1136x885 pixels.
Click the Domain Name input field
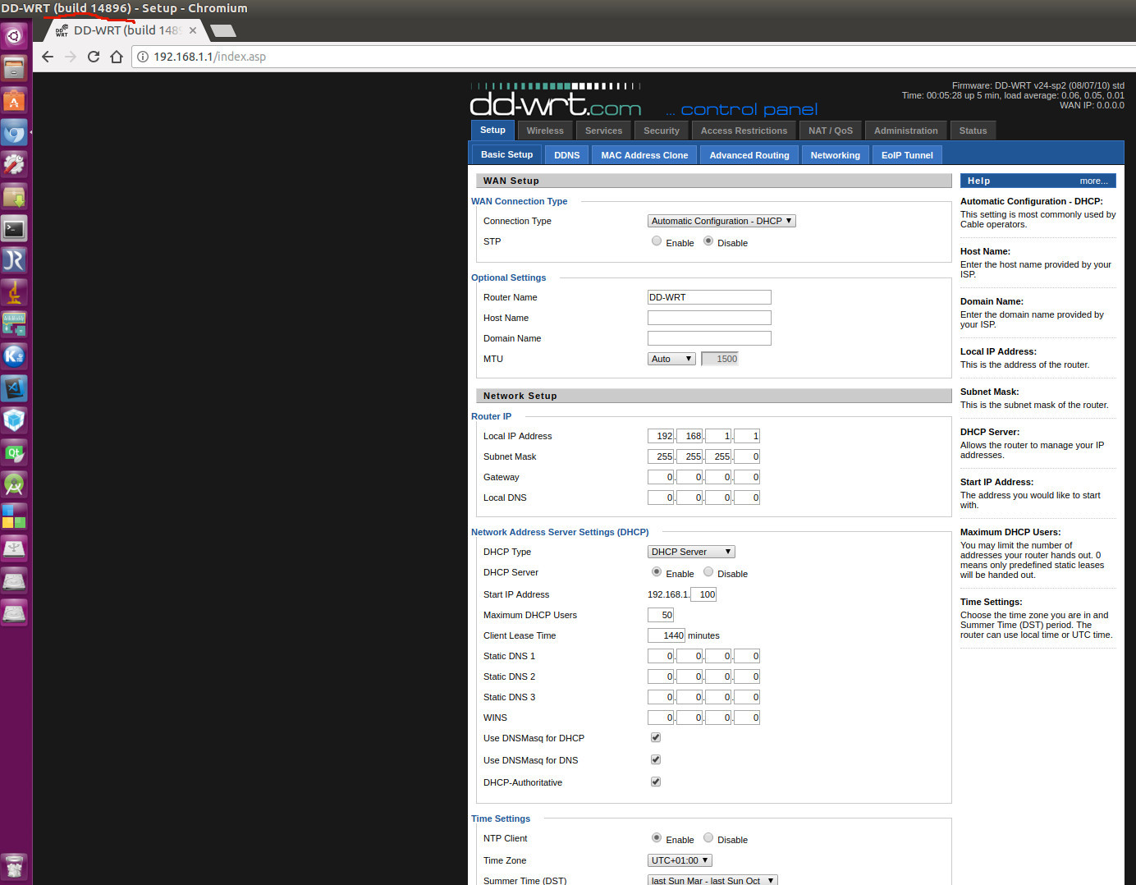click(x=709, y=338)
